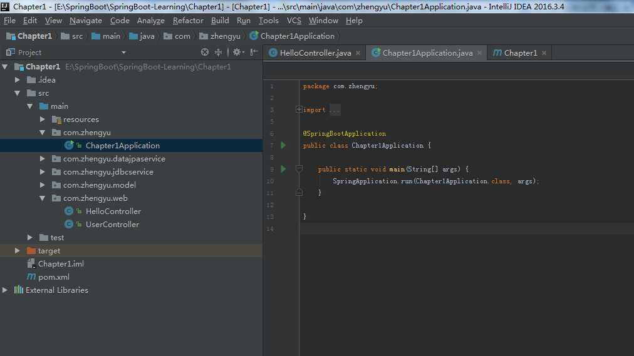This screenshot has width=634, height=356.
Task: Click the hide Project panel icon
Action: (x=254, y=52)
